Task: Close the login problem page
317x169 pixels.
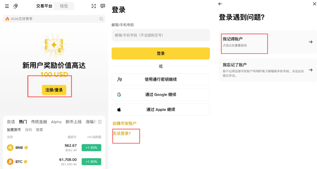Action: pyautogui.click(x=315, y=4)
